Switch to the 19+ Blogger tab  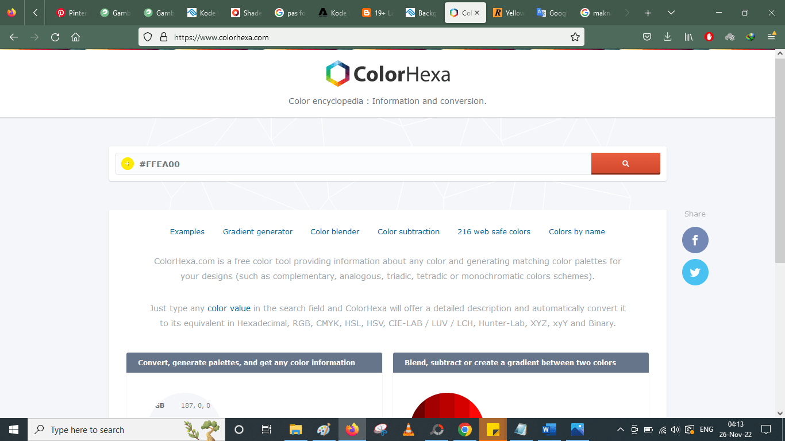[377, 13]
